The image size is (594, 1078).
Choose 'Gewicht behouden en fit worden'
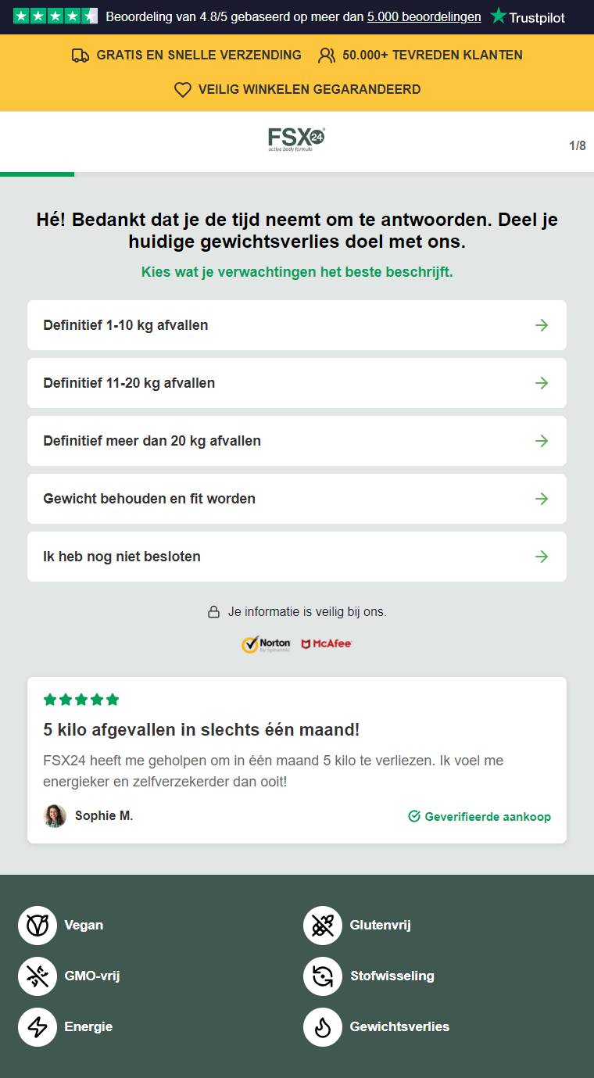tap(297, 499)
